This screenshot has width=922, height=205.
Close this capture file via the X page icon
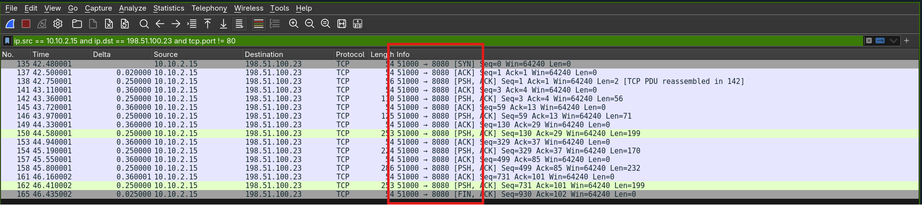coord(109,24)
